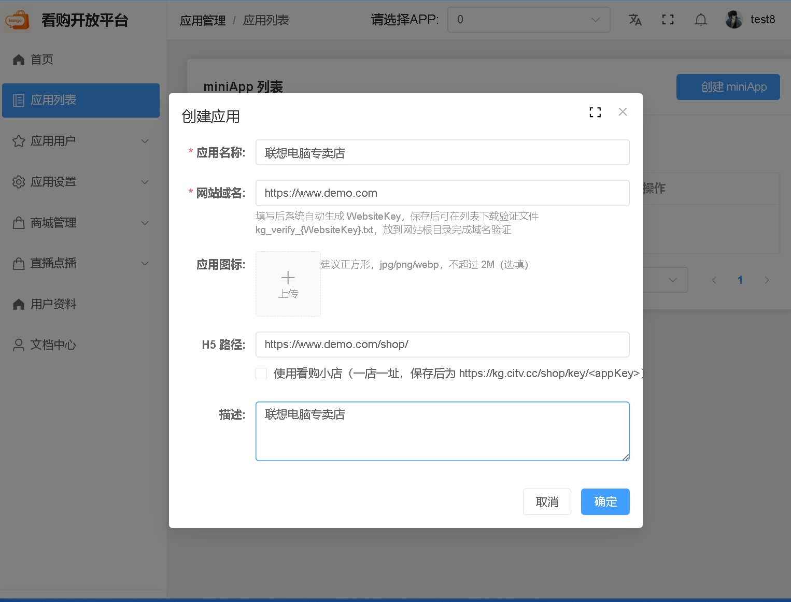
Task: Expand the 应用设置 chevron
Action: click(145, 182)
